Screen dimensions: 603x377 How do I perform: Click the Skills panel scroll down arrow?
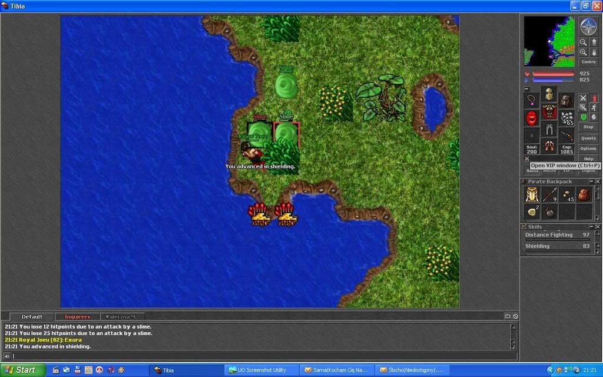[597, 252]
